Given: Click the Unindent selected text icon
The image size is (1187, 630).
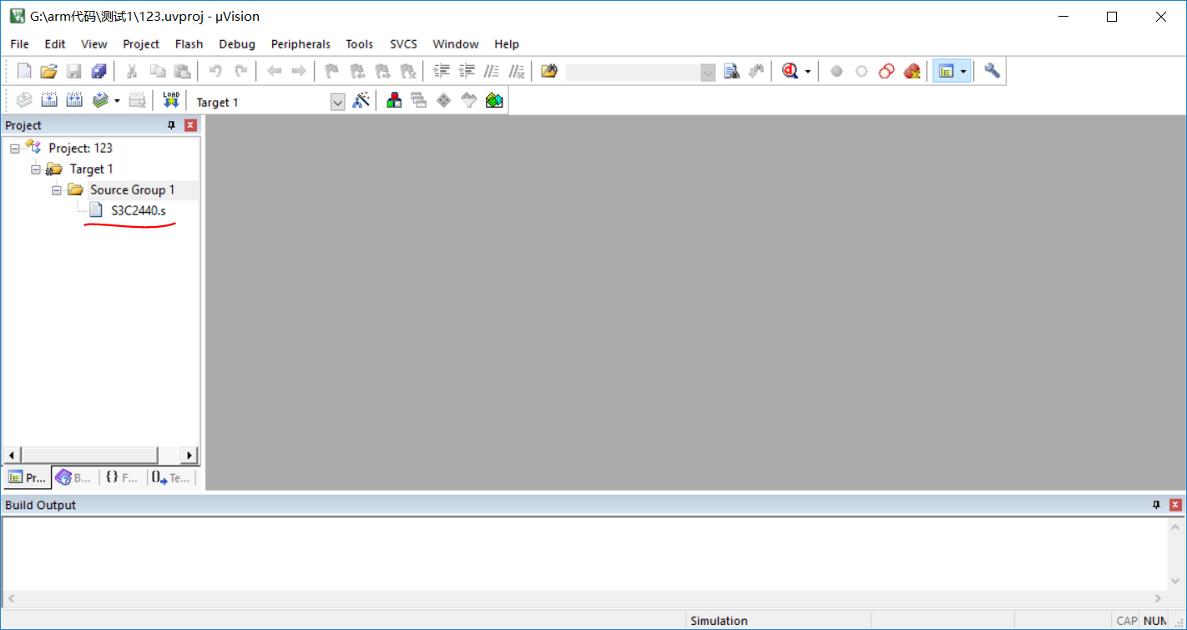Looking at the screenshot, I should [467, 72].
